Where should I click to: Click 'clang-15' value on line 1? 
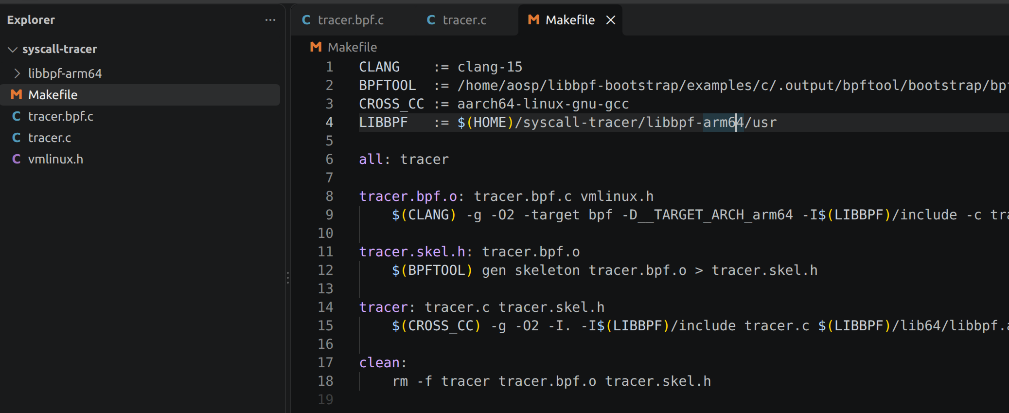(x=490, y=67)
